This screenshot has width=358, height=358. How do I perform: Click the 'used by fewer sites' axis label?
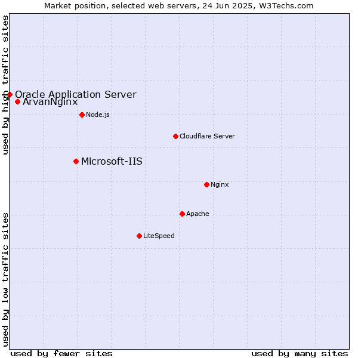(x=61, y=354)
